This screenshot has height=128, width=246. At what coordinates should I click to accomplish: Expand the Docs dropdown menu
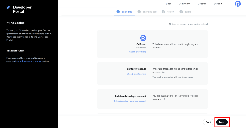click(170, 4)
